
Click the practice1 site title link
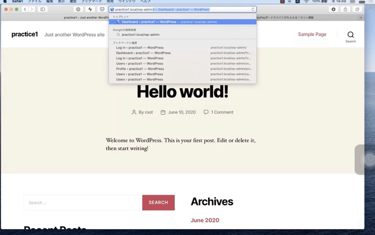pos(25,34)
